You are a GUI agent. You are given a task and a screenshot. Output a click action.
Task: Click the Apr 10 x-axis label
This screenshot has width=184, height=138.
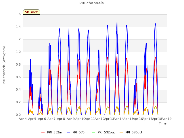point(80,119)
